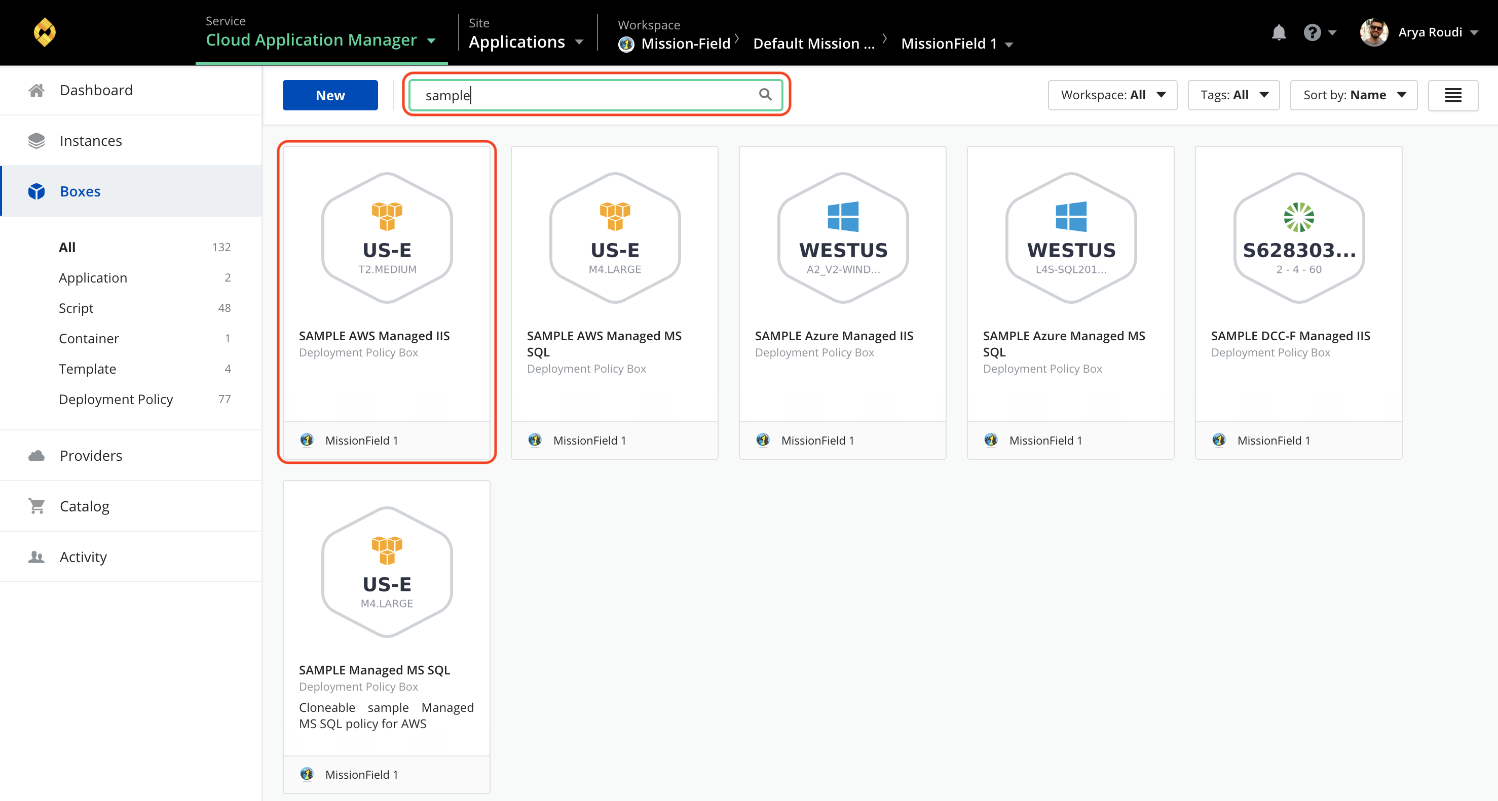
Task: Filter boxes by Script
Action: [76, 308]
